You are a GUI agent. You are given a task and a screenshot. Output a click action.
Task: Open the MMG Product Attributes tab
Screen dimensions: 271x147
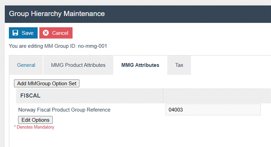[78, 65]
